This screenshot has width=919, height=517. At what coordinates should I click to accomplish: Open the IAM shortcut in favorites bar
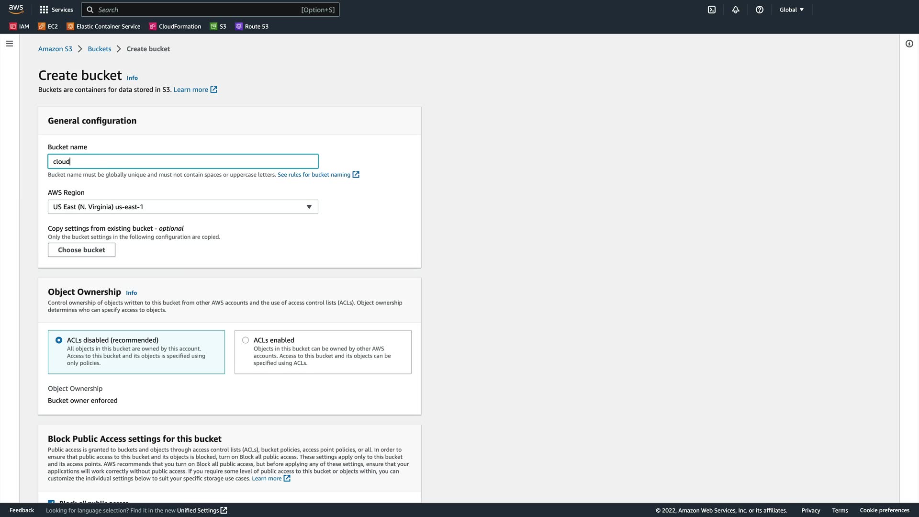tap(20, 26)
